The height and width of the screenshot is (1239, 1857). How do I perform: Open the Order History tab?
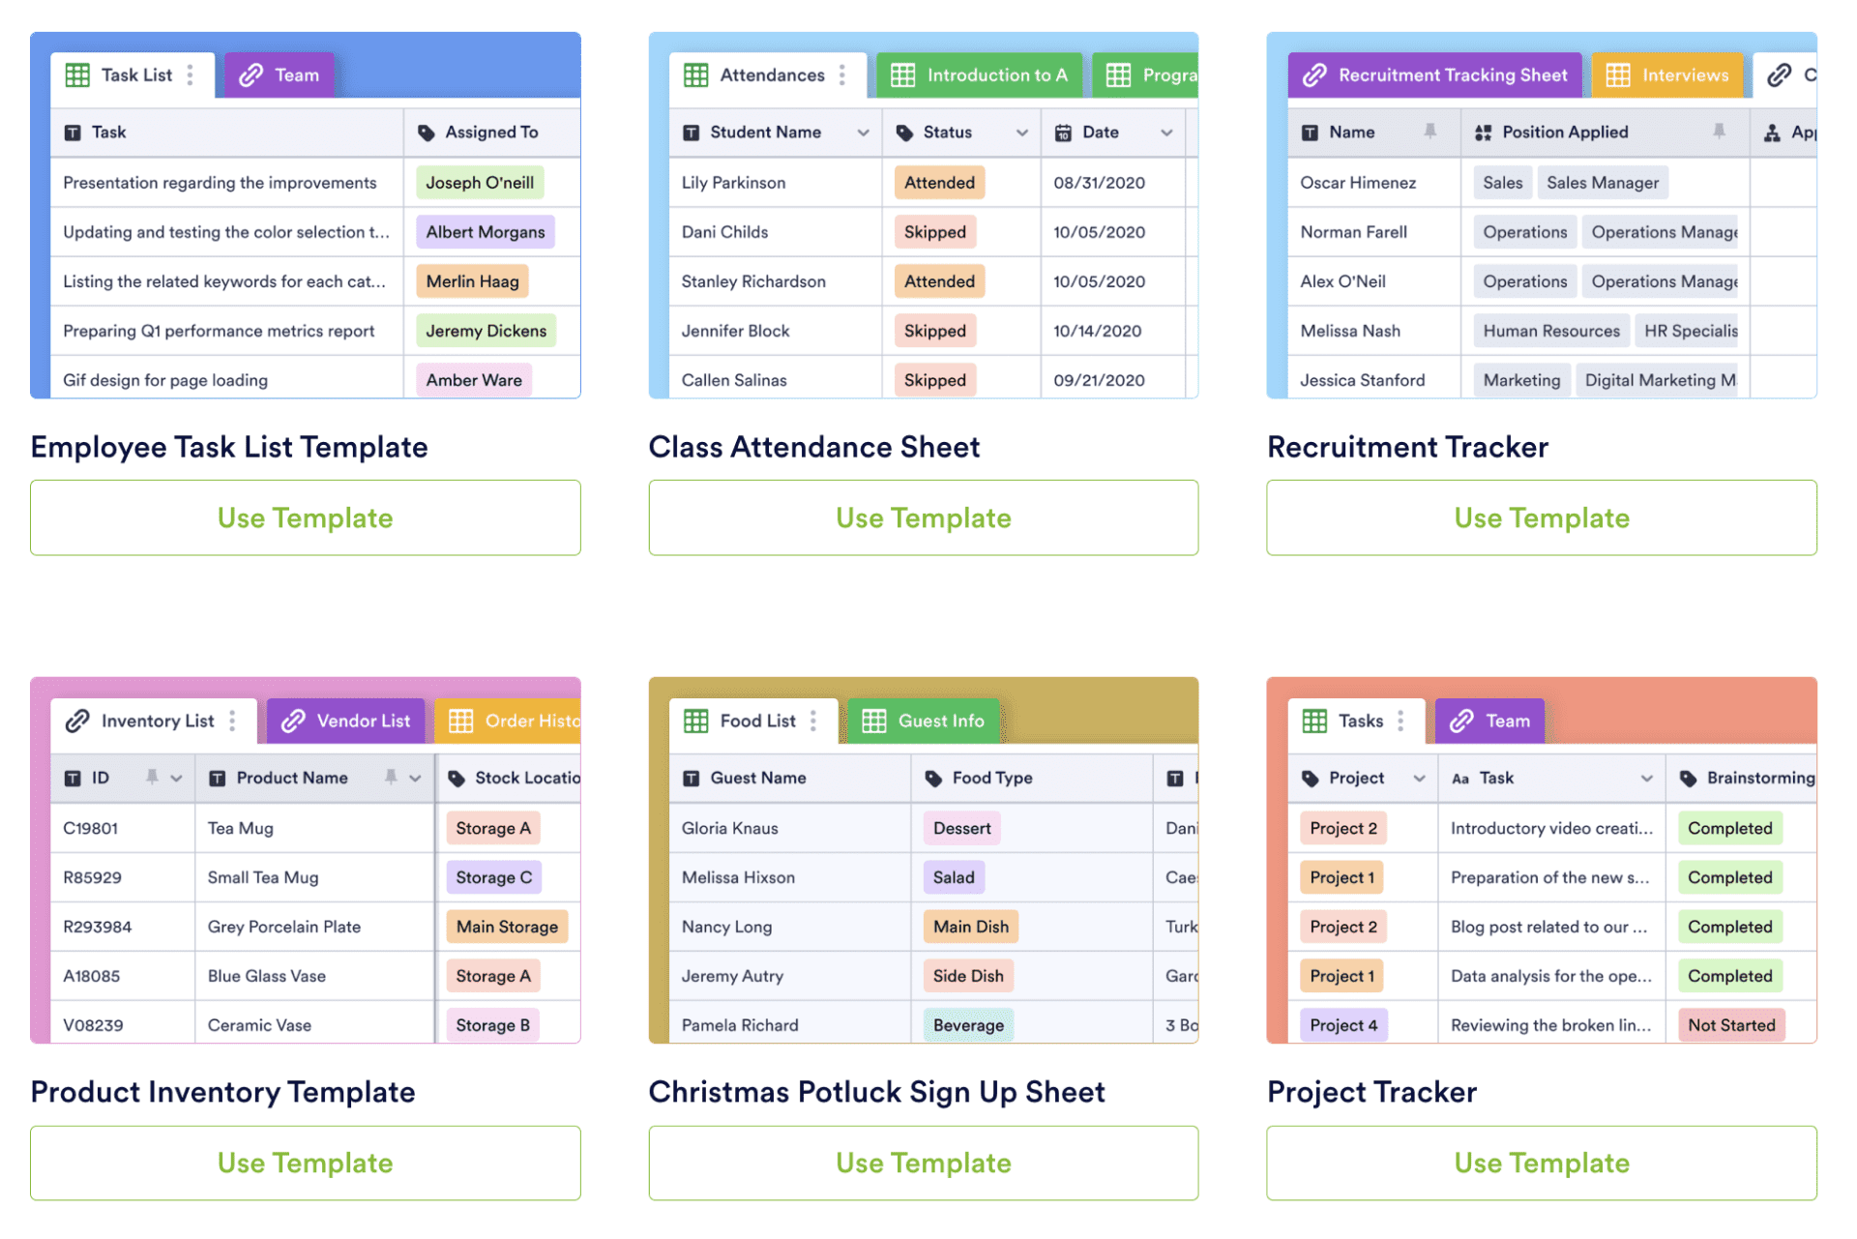coord(508,721)
